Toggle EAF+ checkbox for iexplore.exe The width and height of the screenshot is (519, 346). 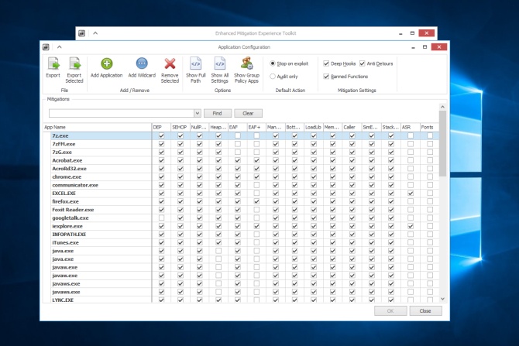(x=256, y=226)
